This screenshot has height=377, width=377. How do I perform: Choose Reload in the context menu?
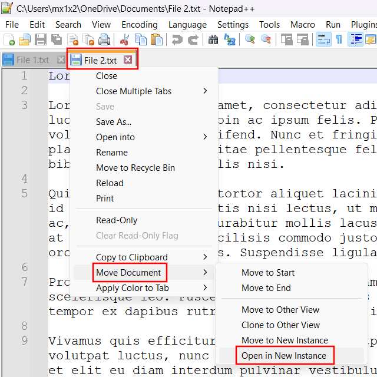(144, 183)
